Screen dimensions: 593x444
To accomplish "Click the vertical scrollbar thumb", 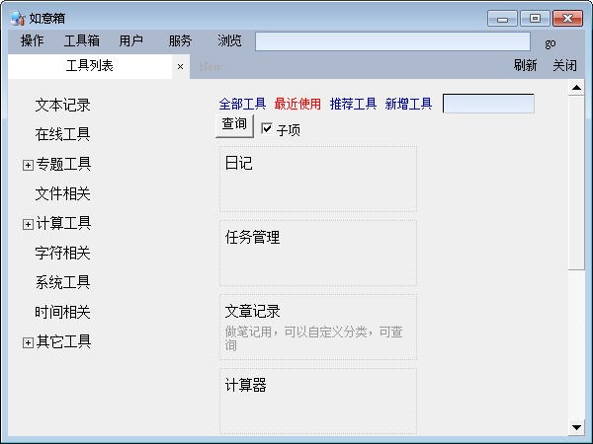I will (576, 183).
